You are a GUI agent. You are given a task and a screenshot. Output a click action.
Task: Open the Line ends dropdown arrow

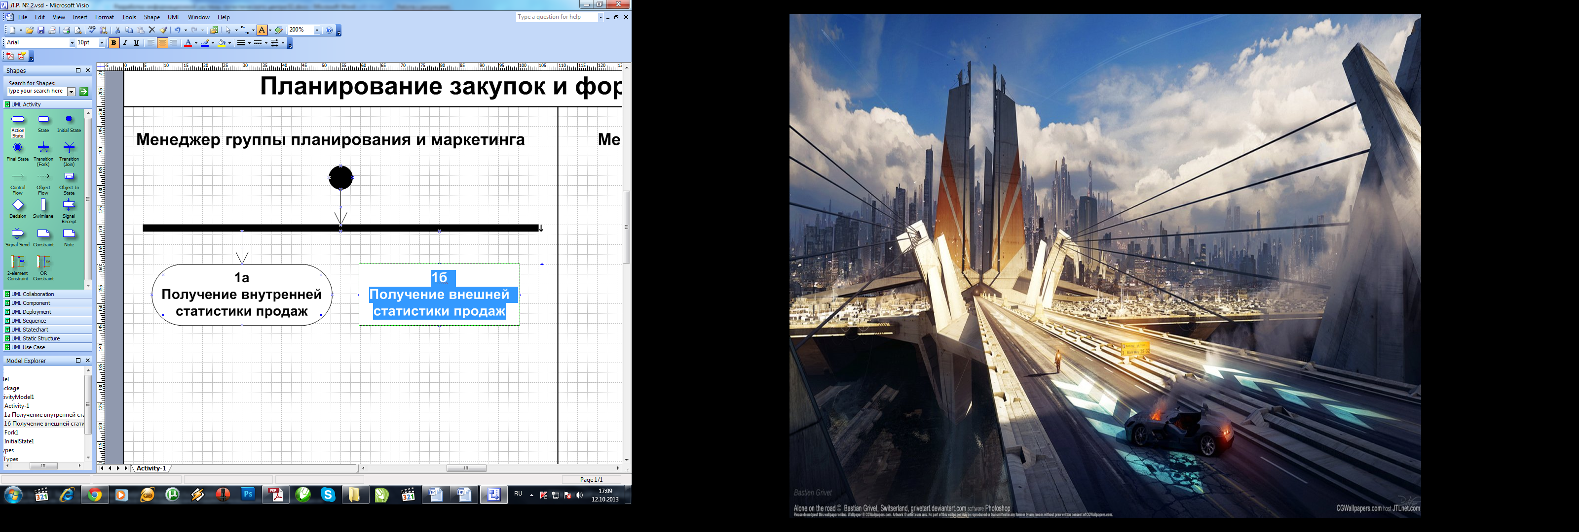283,43
